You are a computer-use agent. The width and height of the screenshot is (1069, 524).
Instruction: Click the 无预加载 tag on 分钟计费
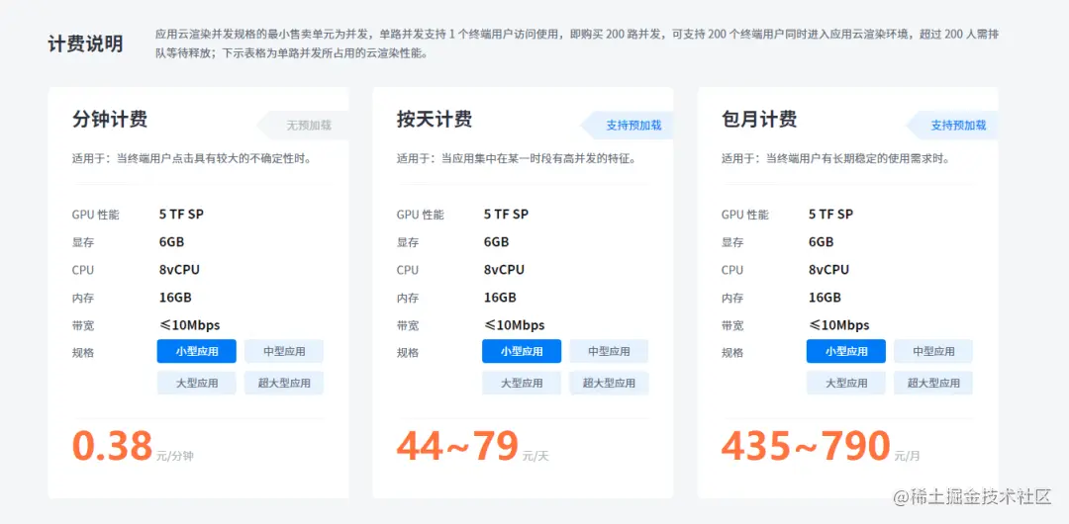(304, 126)
